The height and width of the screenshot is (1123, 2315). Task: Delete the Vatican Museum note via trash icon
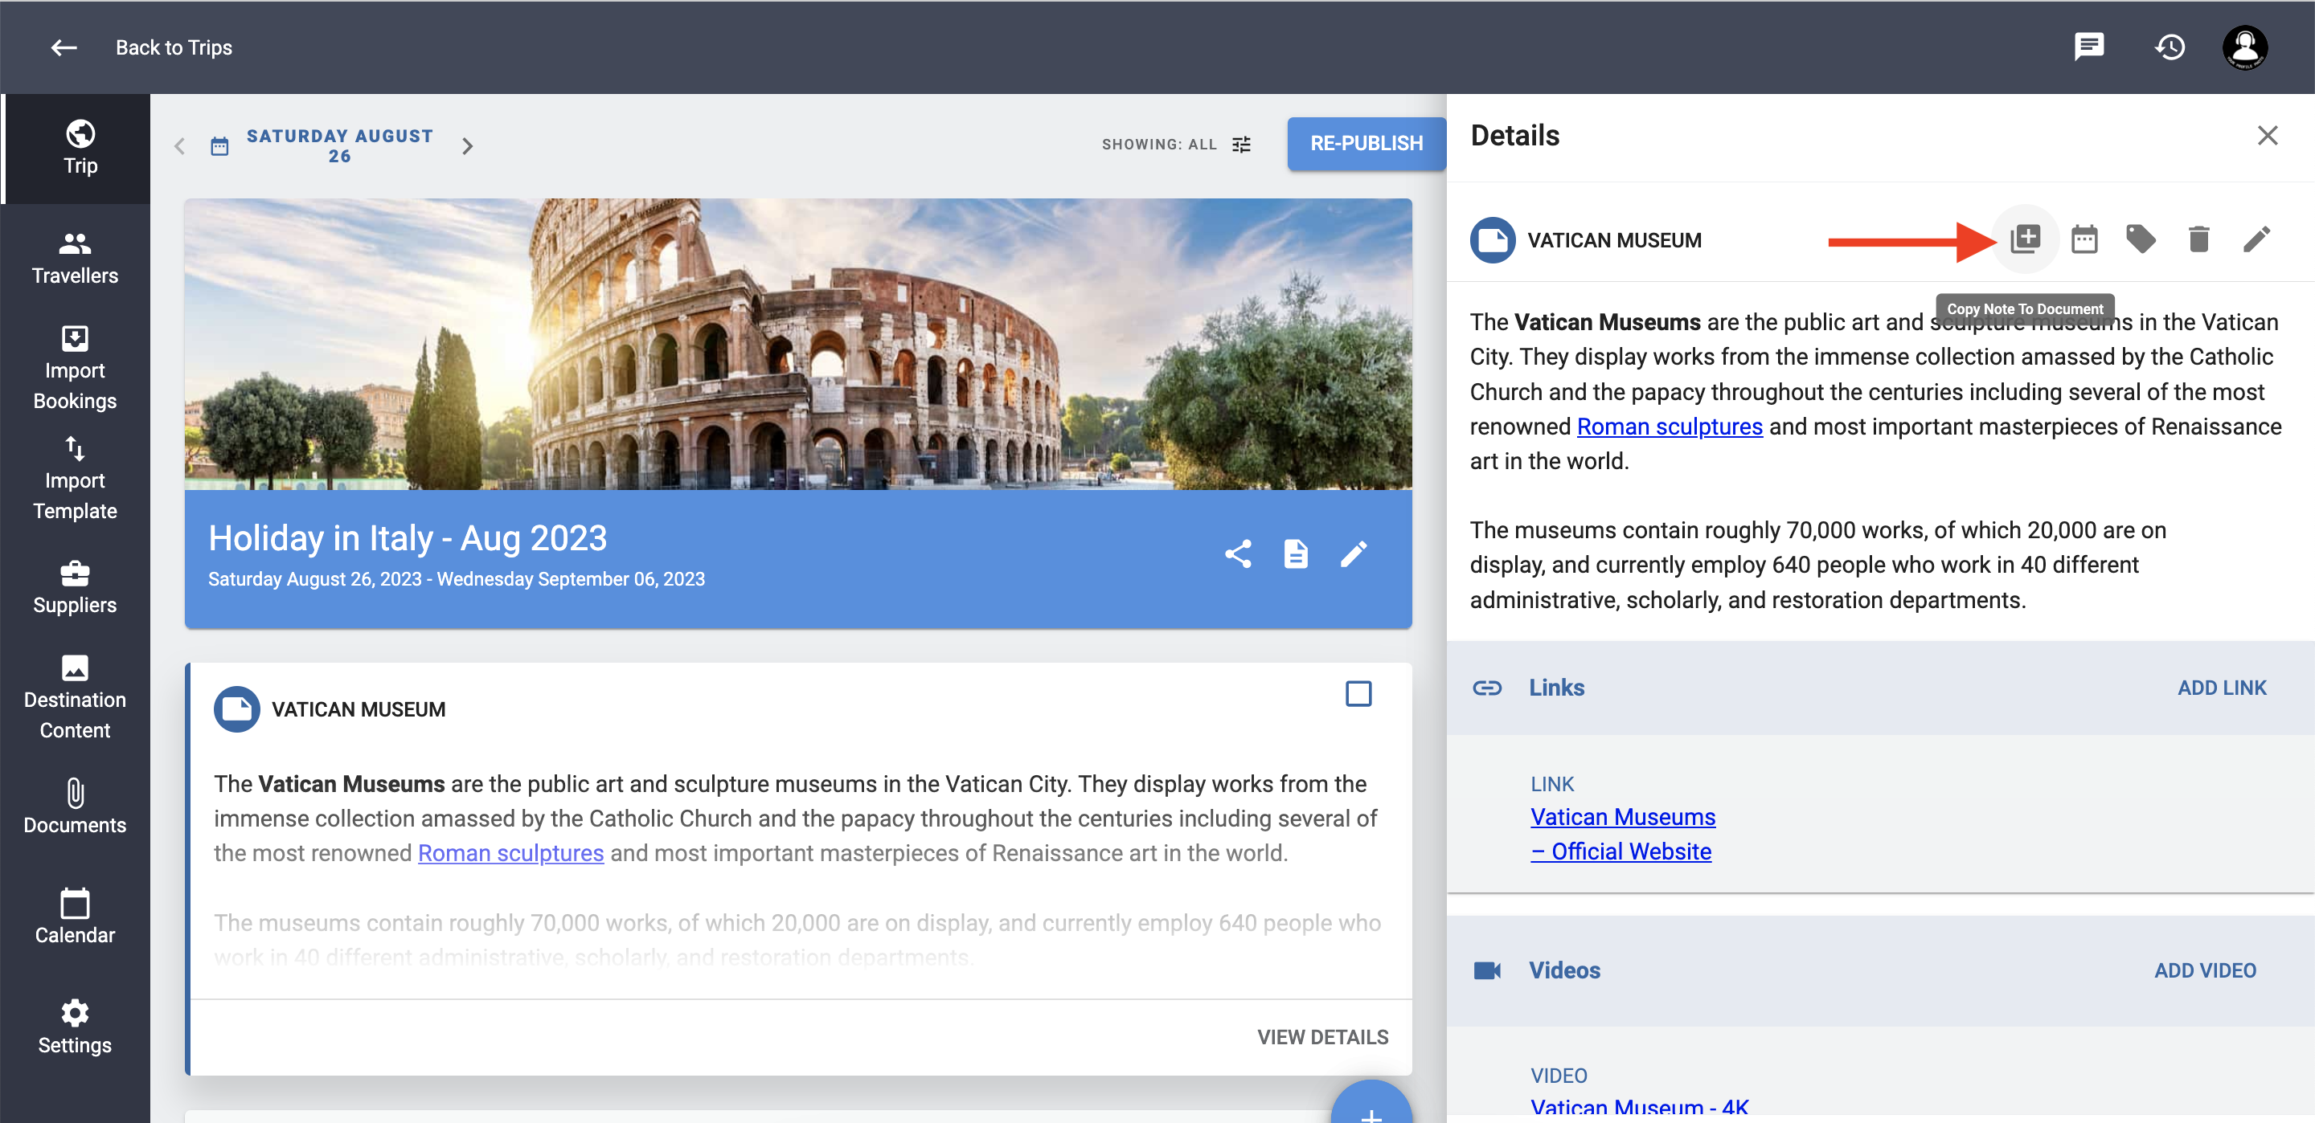pyautogui.click(x=2198, y=240)
